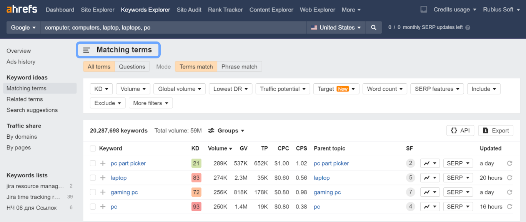
Task: Open the 'pc part picker' keyword link
Action: coord(128,163)
